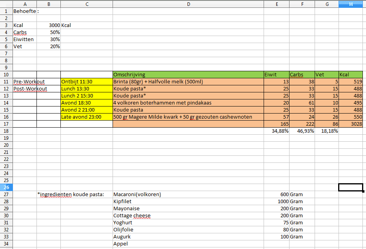Click the green "Omschrijving" header cell

tap(188, 75)
